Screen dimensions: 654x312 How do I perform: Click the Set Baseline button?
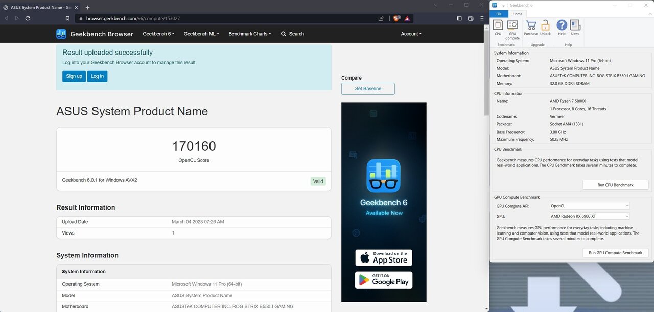tap(368, 89)
